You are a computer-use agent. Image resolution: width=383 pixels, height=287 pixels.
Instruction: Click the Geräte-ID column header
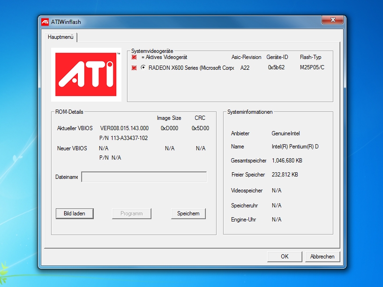277,57
